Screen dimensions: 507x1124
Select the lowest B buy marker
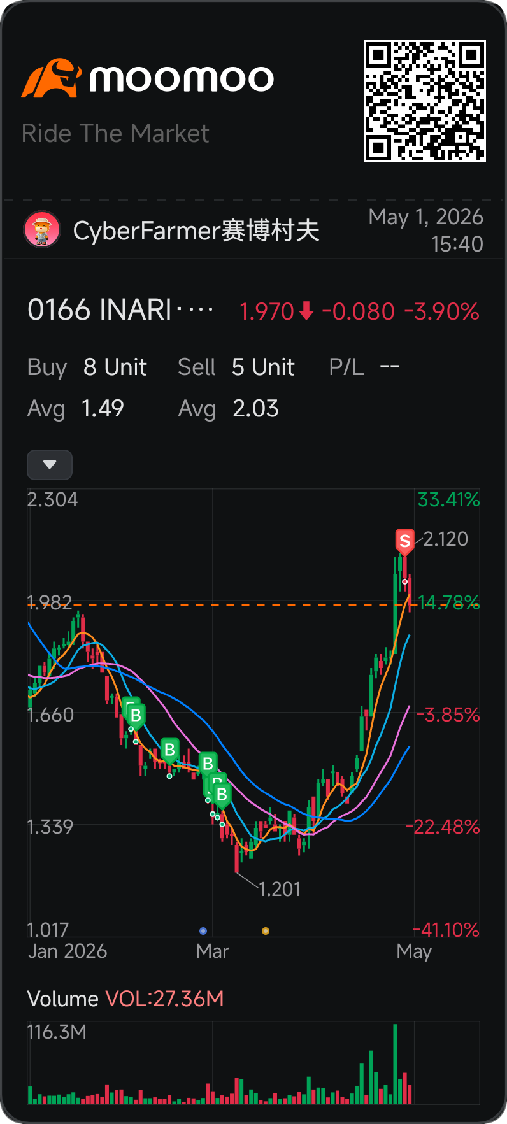pyautogui.click(x=222, y=795)
